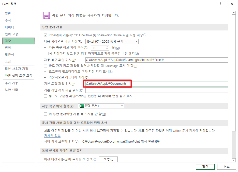
Task: Select 일반 category in left list
Action: pos(19,13)
